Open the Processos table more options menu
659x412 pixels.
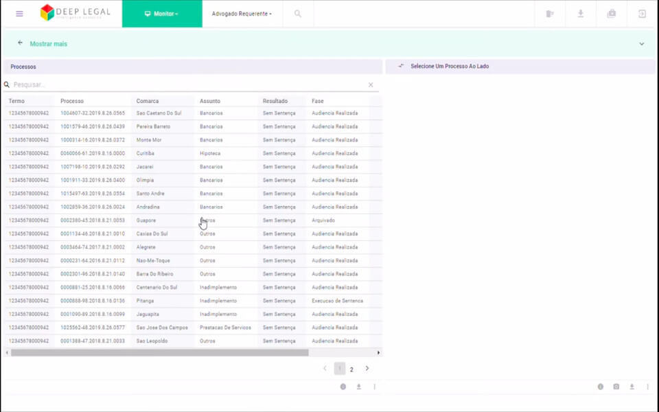tap(375, 387)
